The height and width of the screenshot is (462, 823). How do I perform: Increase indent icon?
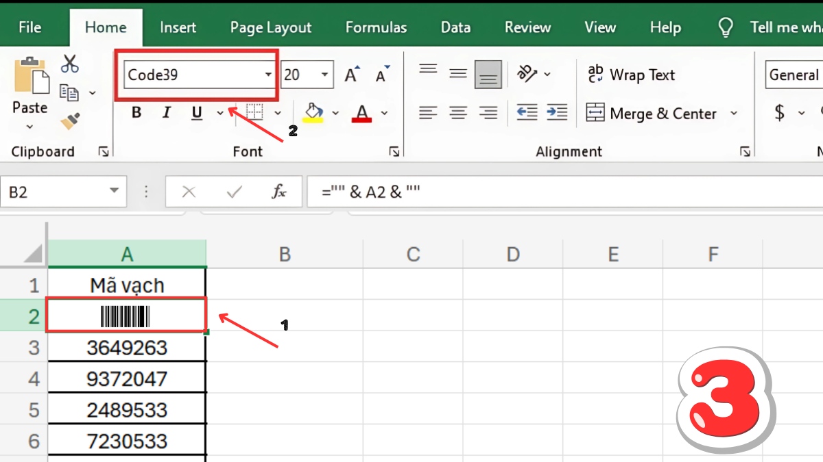tap(557, 113)
